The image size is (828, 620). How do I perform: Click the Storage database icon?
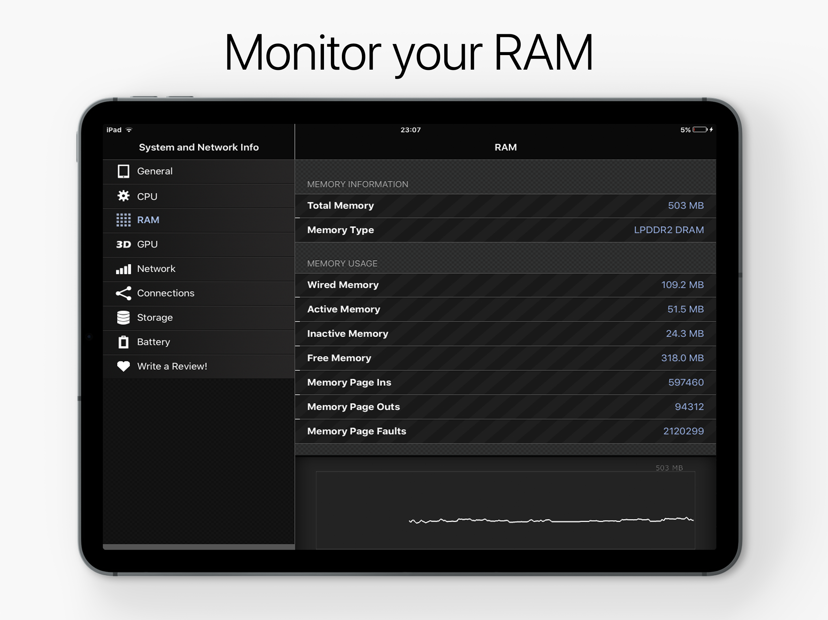(123, 318)
